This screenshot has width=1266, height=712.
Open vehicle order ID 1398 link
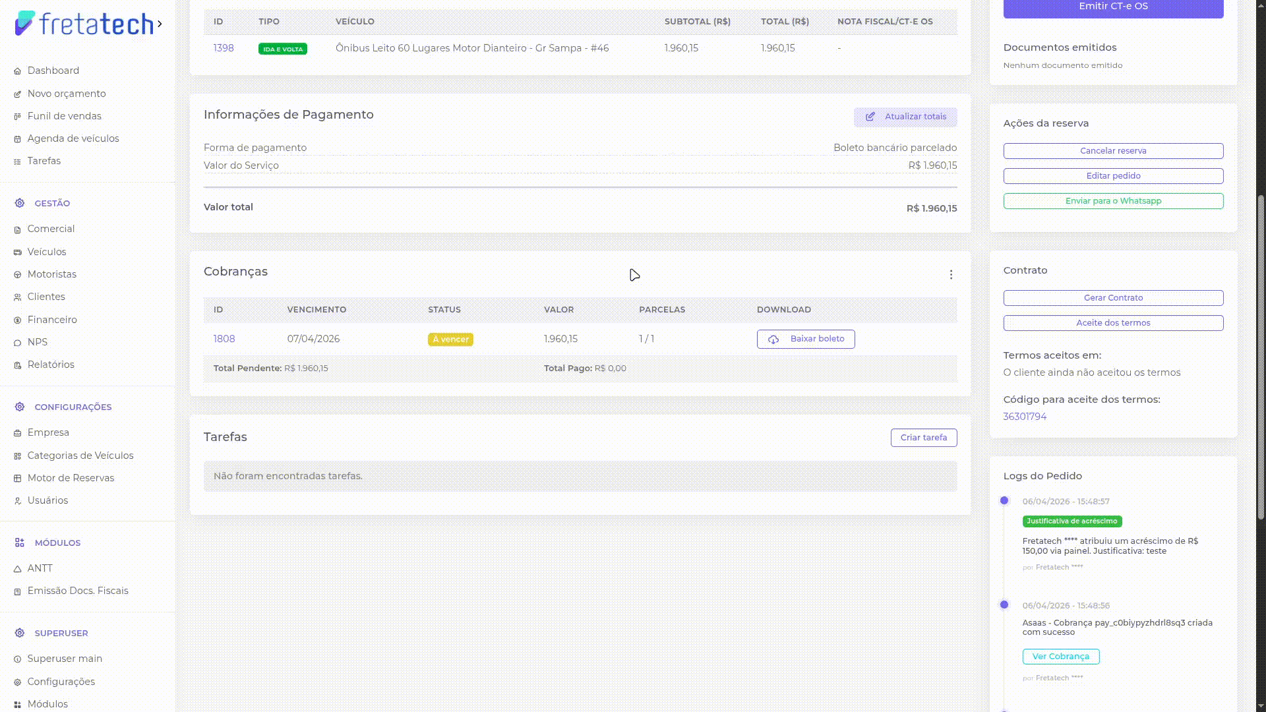224,48
